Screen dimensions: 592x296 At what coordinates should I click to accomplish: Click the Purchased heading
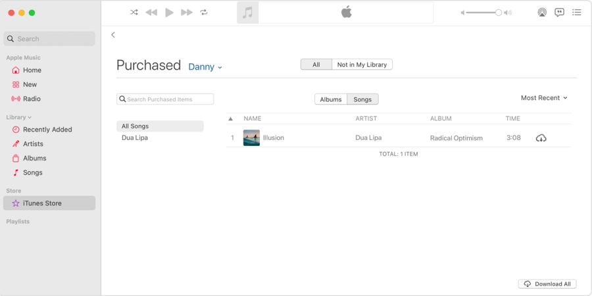click(x=149, y=65)
